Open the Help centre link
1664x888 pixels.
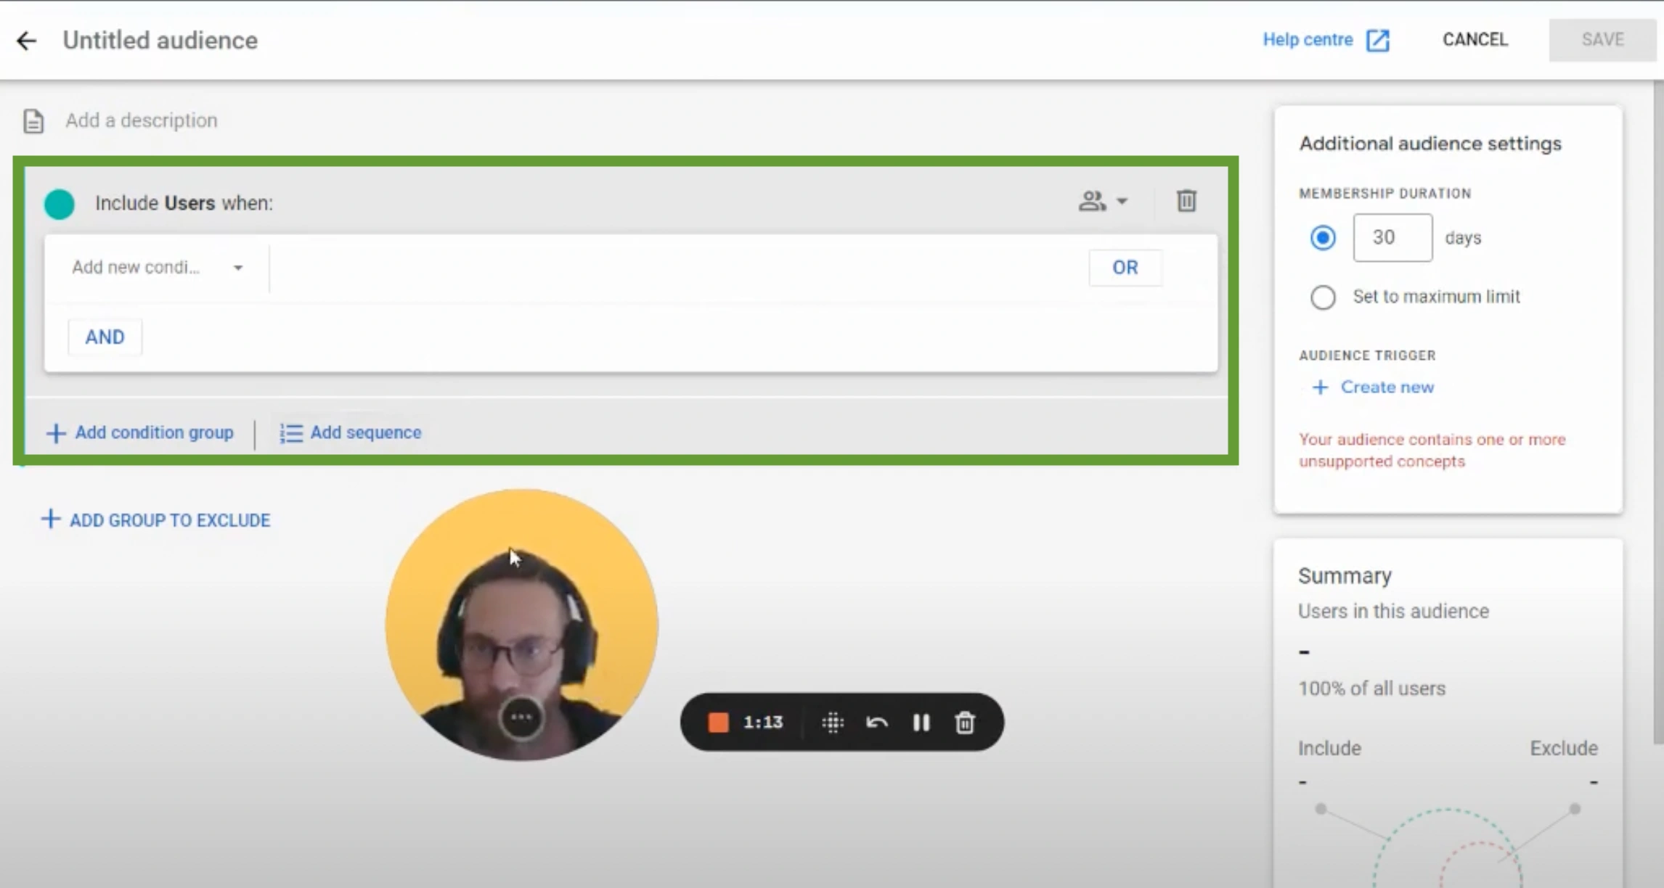coord(1326,40)
